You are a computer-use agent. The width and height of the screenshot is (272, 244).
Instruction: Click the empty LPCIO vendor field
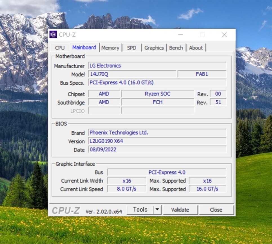tap(104, 111)
